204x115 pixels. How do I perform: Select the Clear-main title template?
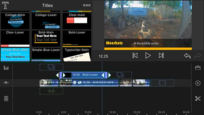77,21
